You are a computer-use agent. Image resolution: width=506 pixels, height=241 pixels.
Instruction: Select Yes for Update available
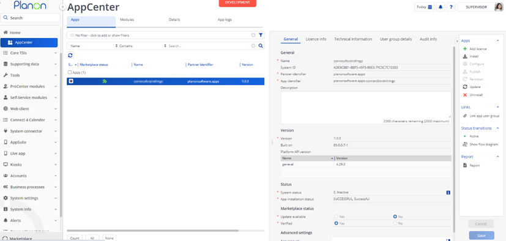click(337, 217)
